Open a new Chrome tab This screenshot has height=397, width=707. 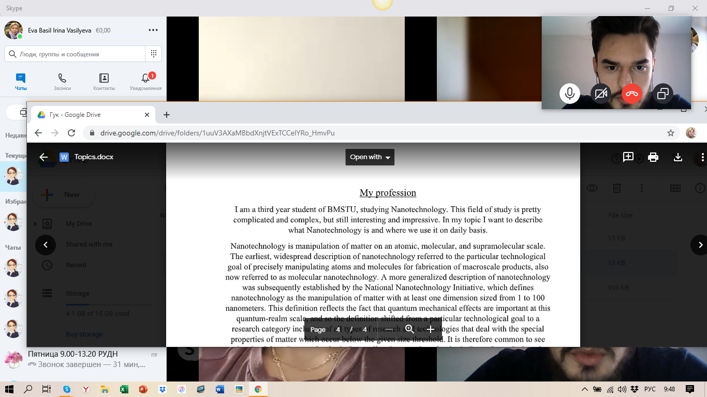(166, 115)
